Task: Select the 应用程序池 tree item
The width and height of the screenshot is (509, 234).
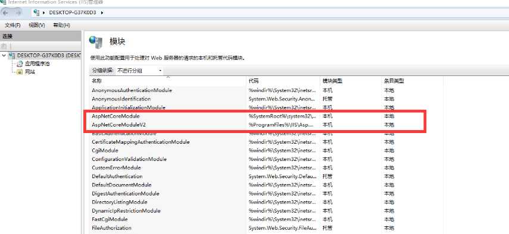Action: pyautogui.click(x=38, y=64)
